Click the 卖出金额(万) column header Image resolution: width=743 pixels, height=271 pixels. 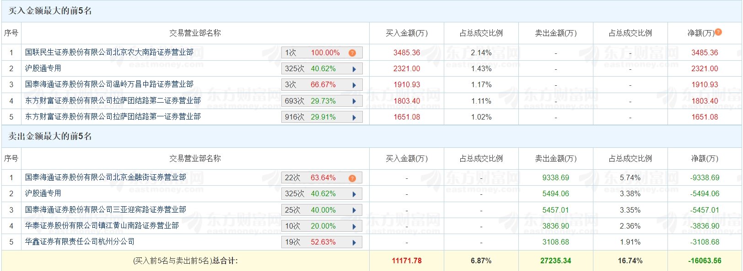[x=555, y=33]
